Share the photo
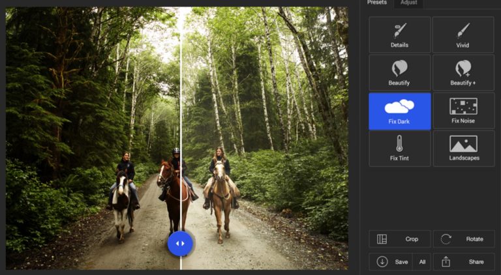Image resolution: width=501 pixels, height=275 pixels. coord(463,261)
